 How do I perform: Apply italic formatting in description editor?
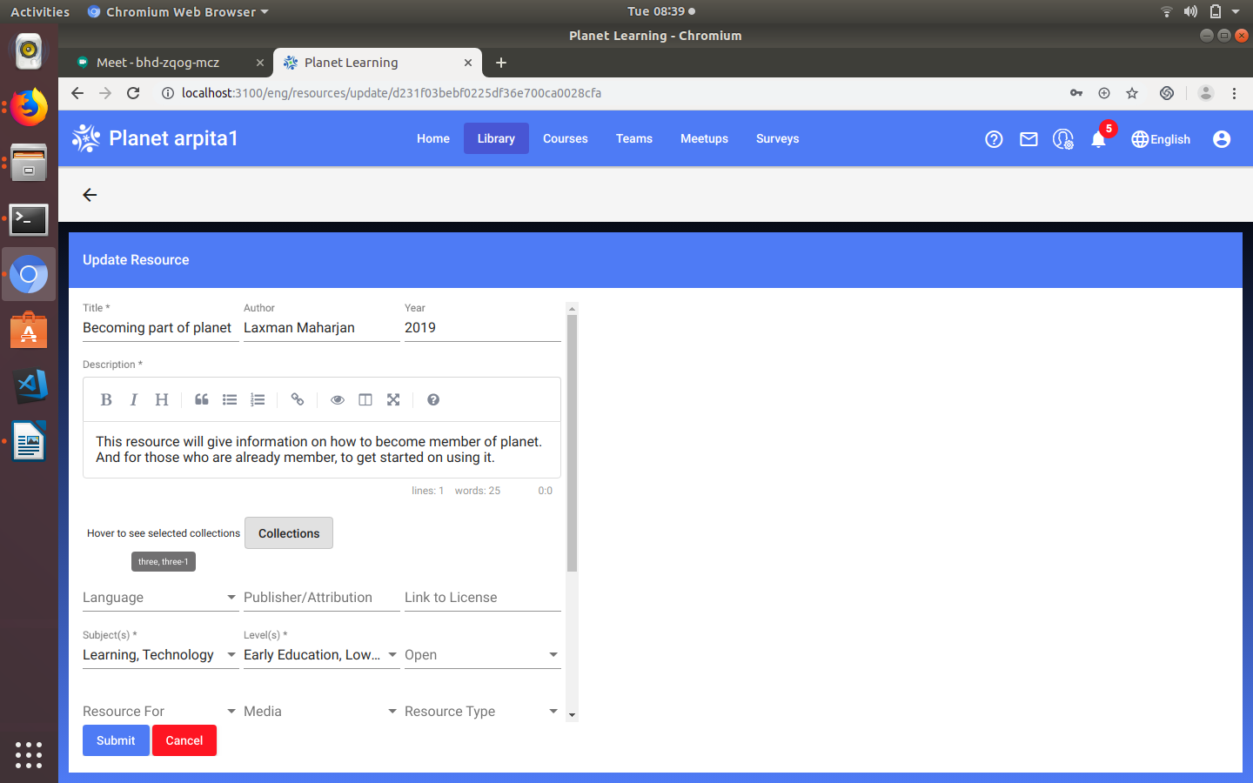point(134,399)
